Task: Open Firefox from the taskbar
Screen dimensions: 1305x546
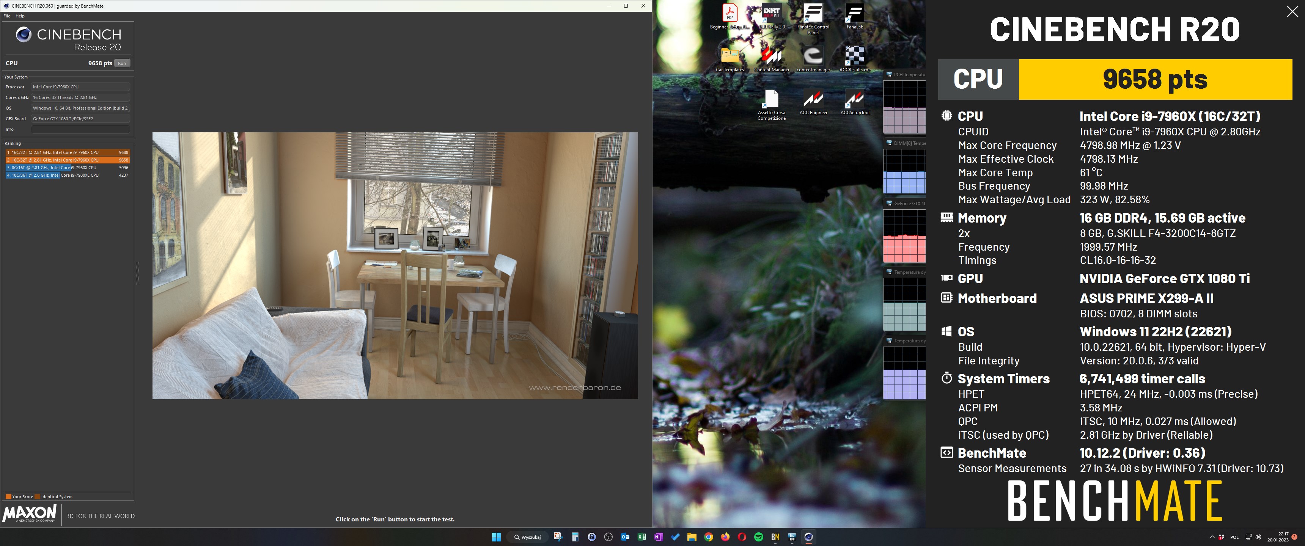Action: point(725,537)
